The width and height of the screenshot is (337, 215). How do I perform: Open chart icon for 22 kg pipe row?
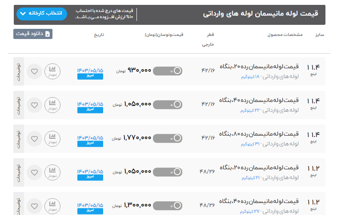(x=52, y=105)
